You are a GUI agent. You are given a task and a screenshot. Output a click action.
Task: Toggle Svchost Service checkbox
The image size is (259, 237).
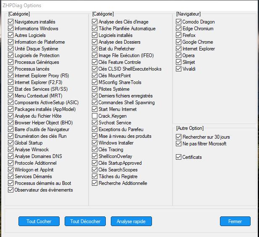point(95,123)
